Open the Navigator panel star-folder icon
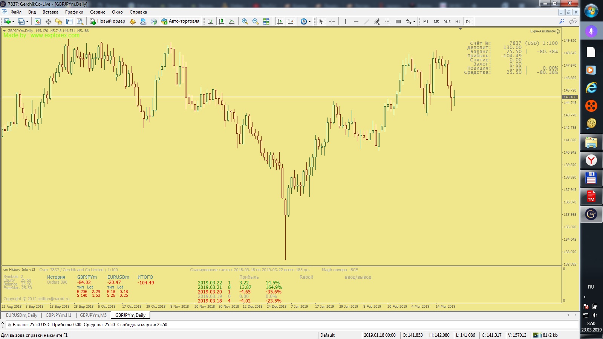This screenshot has width=603, height=339. 59,21
